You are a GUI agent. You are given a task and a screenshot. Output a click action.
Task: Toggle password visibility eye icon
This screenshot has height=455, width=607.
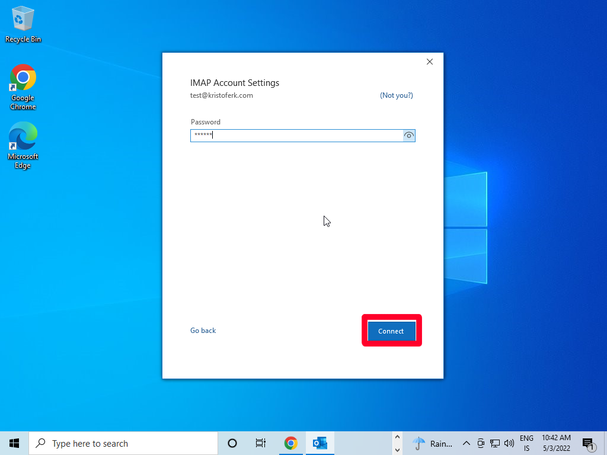click(408, 136)
